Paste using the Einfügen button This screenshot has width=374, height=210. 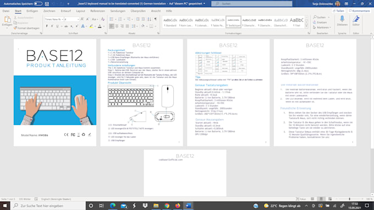[x=7, y=21]
